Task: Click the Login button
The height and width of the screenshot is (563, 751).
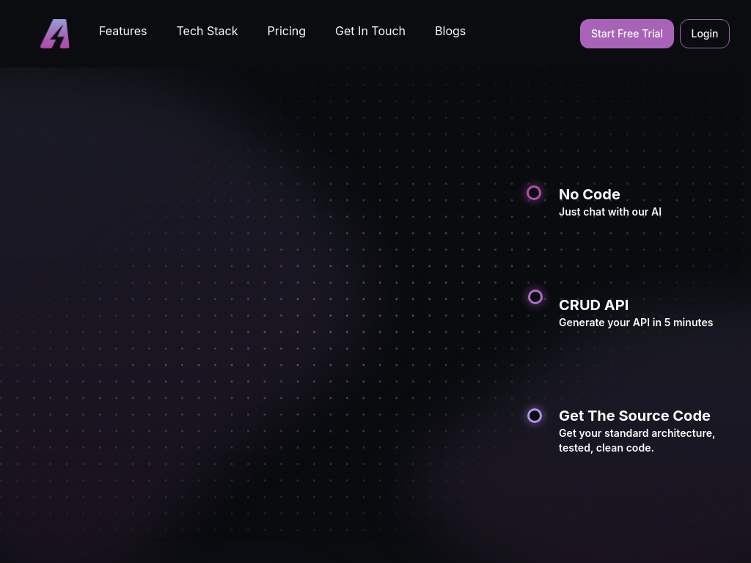Action: click(x=705, y=34)
